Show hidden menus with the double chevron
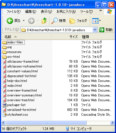The image size is (116, 133). tap(101, 10)
